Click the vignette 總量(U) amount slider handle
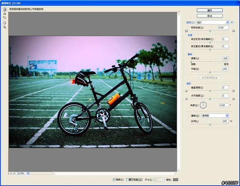The height and width of the screenshot is (186, 240). pos(191,62)
